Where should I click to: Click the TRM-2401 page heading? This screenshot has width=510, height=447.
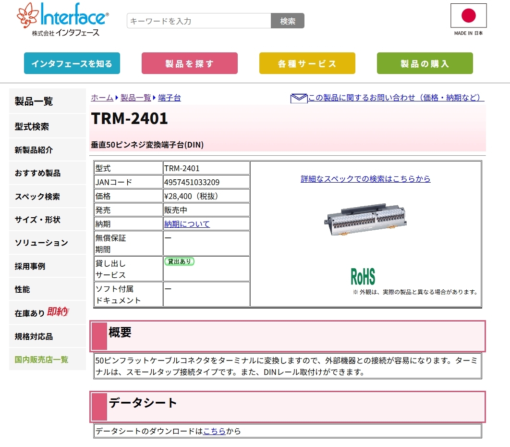tap(130, 118)
